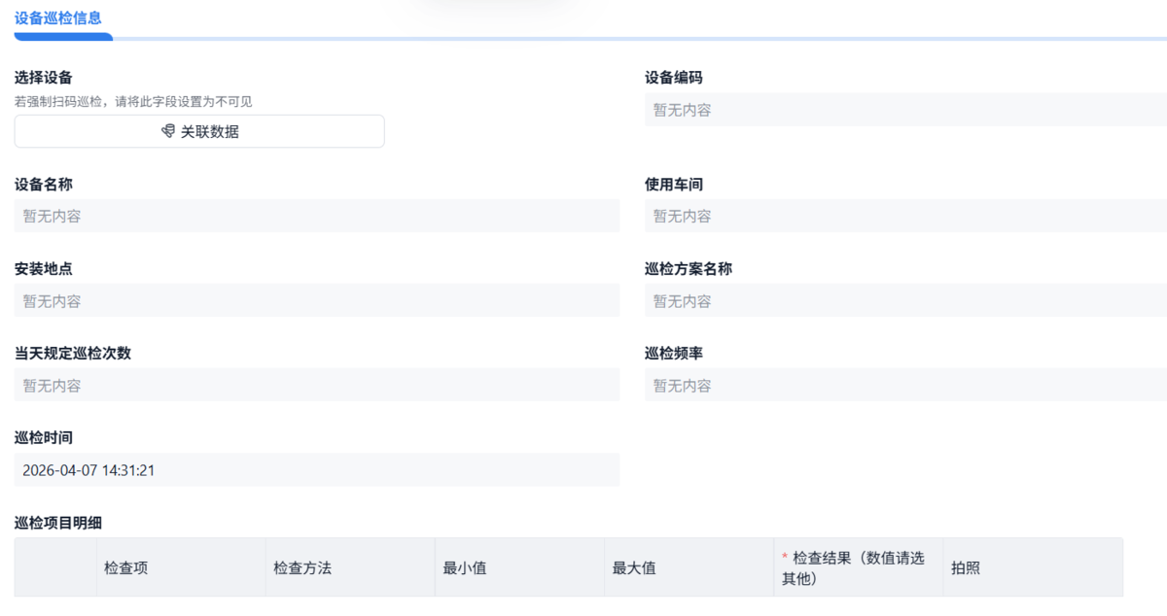Click the 巡检项目明细 section label
Screen dimensions: 1167x616
click(x=58, y=523)
